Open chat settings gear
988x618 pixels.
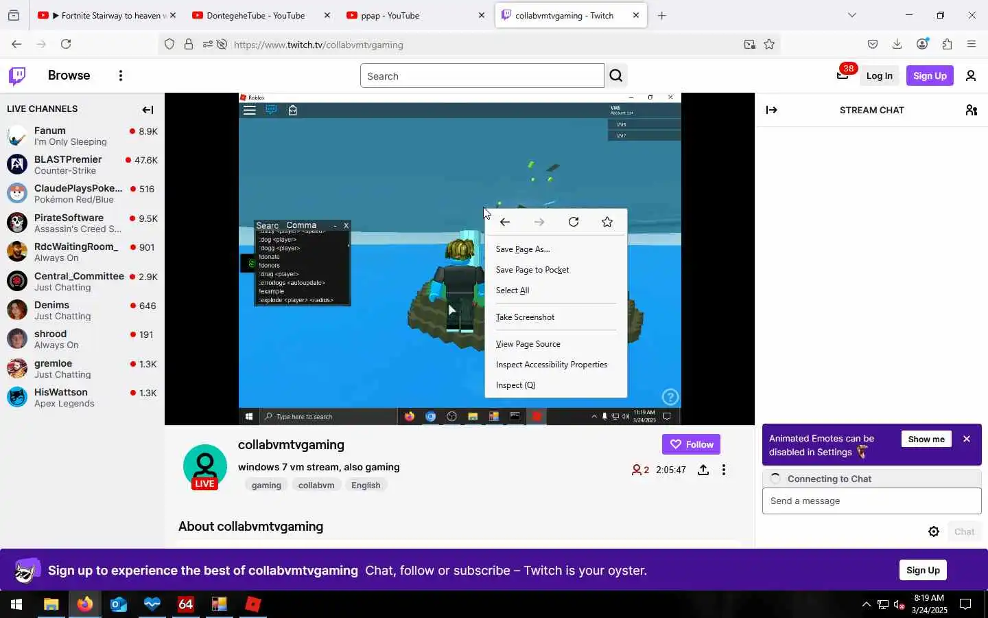(x=934, y=531)
